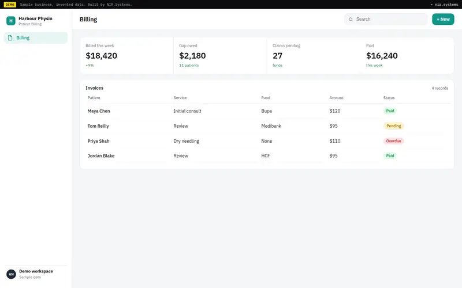This screenshot has height=288, width=462.
Task: Click Tom Reilly's $95 amount
Action: 333,126
